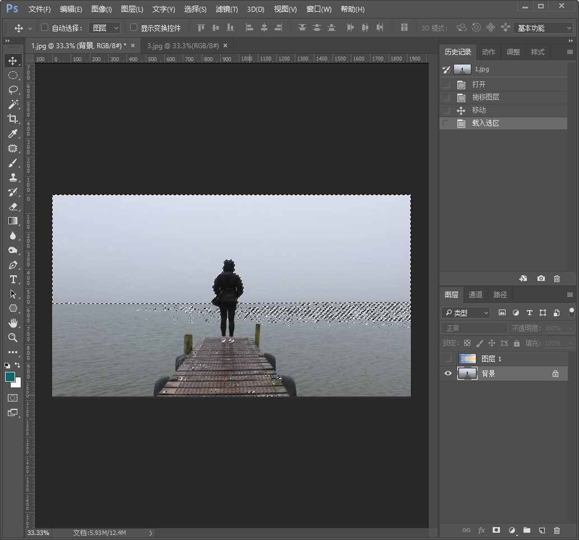Select the Lasso tool
The height and width of the screenshot is (540, 579).
pos(13,90)
